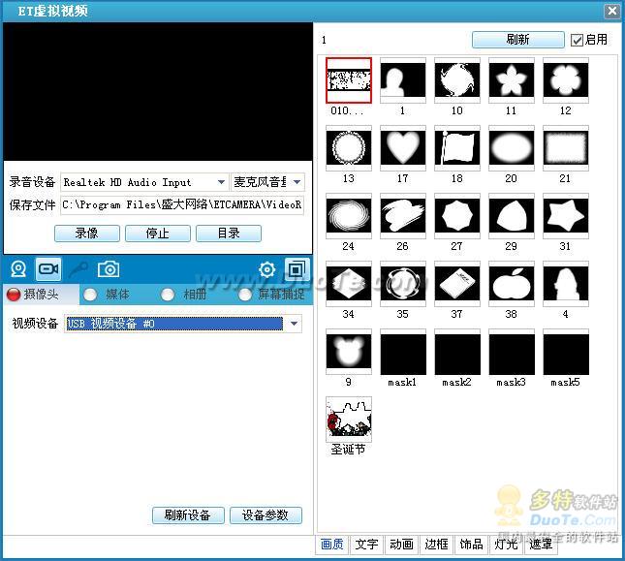This screenshot has width=625, height=561.
Task: Toggle the effects panel window icon
Action: [x=297, y=269]
